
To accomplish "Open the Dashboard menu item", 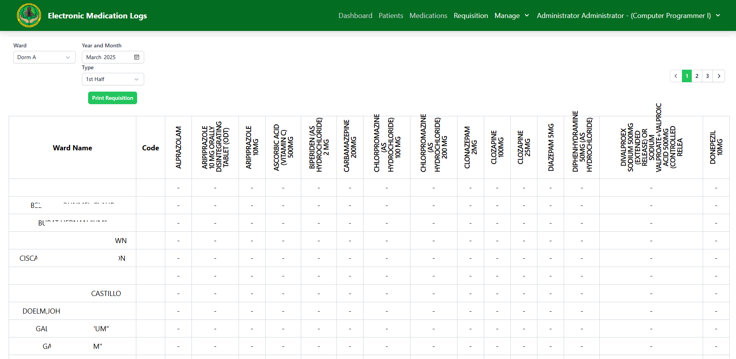I will click(355, 16).
